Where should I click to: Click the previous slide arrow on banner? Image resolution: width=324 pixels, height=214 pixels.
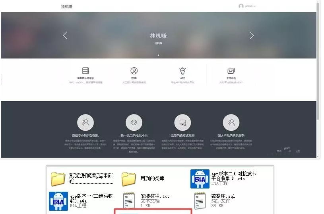[65, 35]
